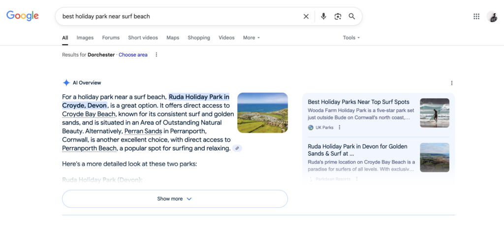Viewport: 504px width, 227px height.
Task: Open the aerial holiday park image
Action: coord(263,113)
